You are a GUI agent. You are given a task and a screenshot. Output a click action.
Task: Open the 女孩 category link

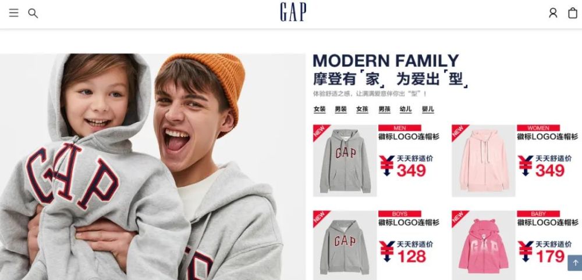(362, 109)
